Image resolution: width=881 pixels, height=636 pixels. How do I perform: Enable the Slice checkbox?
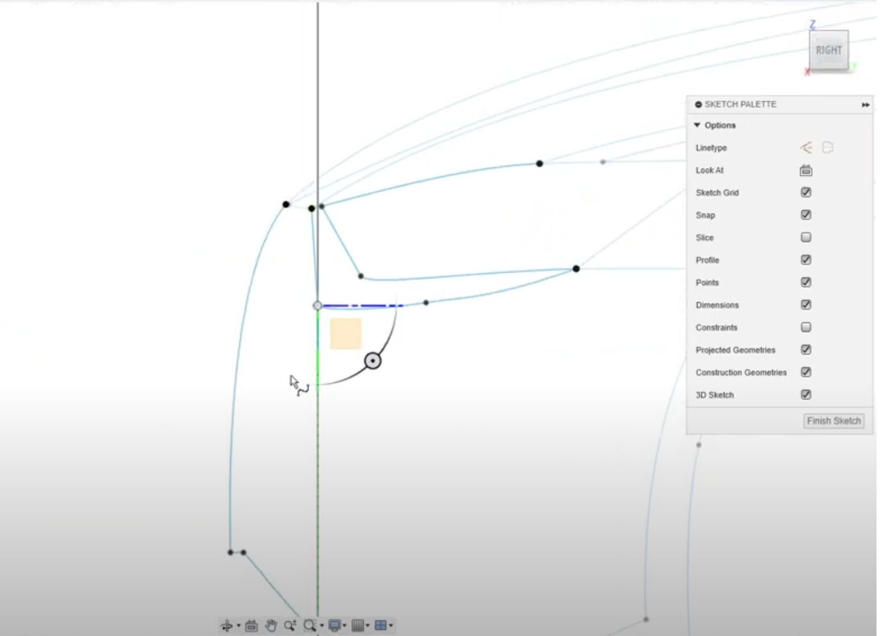pyautogui.click(x=806, y=237)
